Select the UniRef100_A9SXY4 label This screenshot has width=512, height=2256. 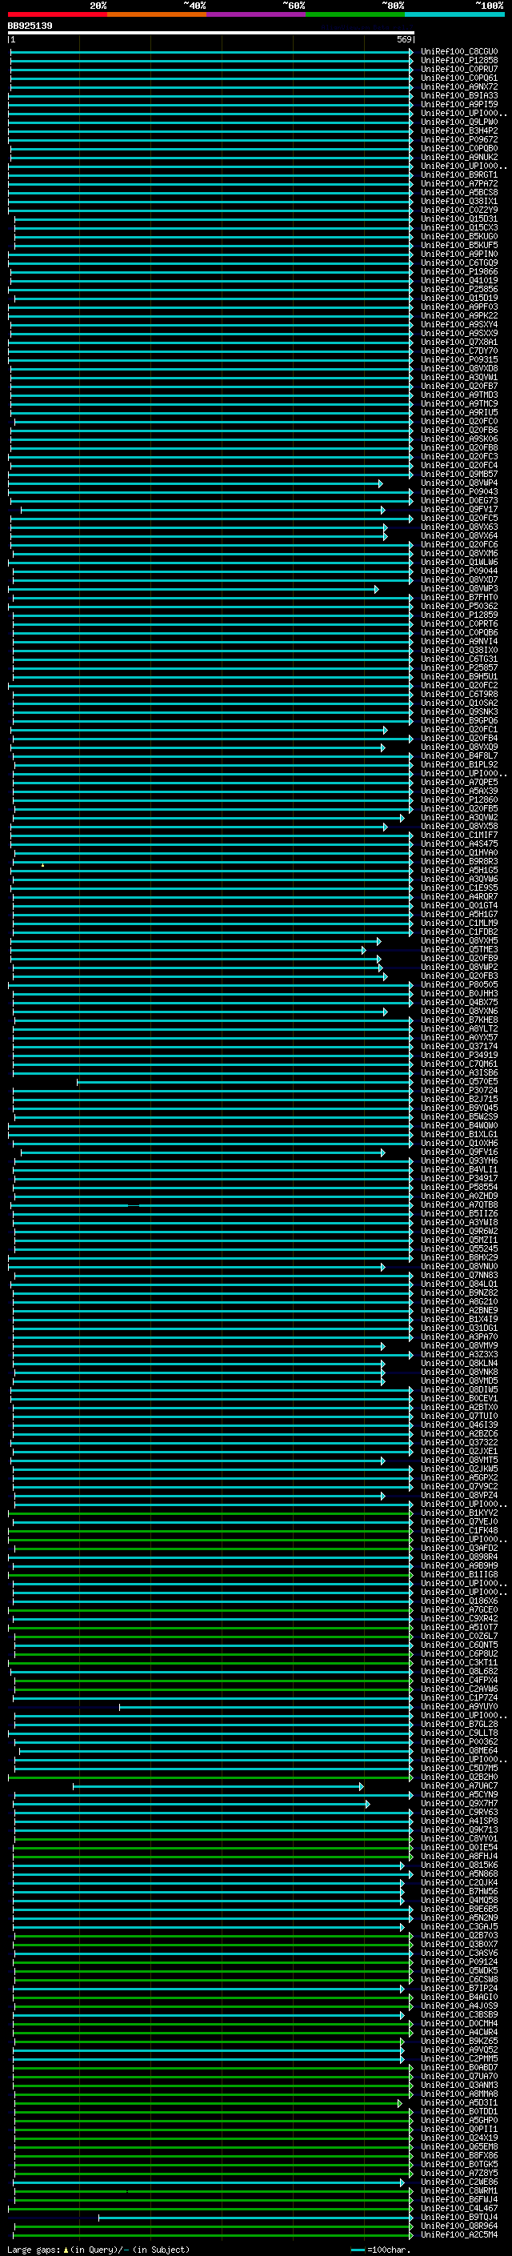coord(458,325)
